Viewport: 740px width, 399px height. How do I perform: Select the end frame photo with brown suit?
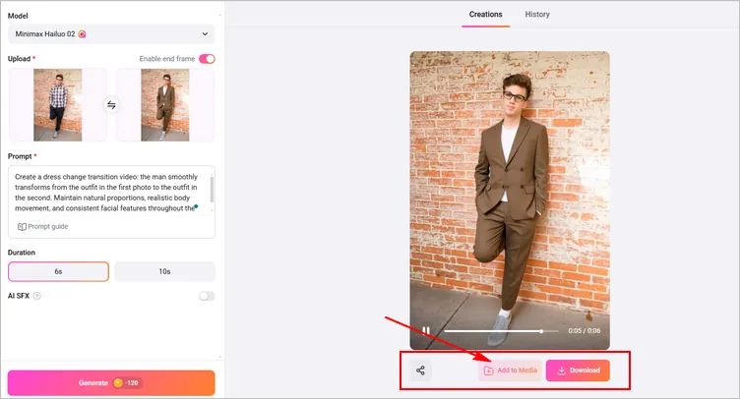(x=165, y=104)
